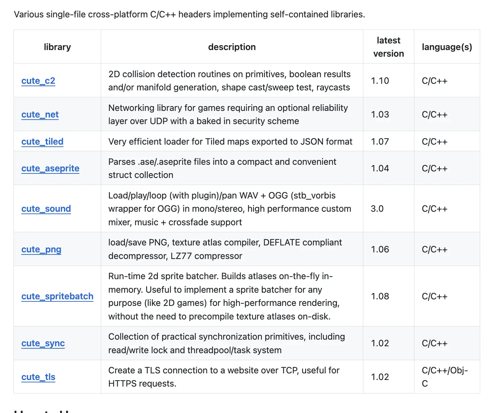This screenshot has height=413, width=493.
Task: Click the 'library' column header
Action: coord(57,47)
